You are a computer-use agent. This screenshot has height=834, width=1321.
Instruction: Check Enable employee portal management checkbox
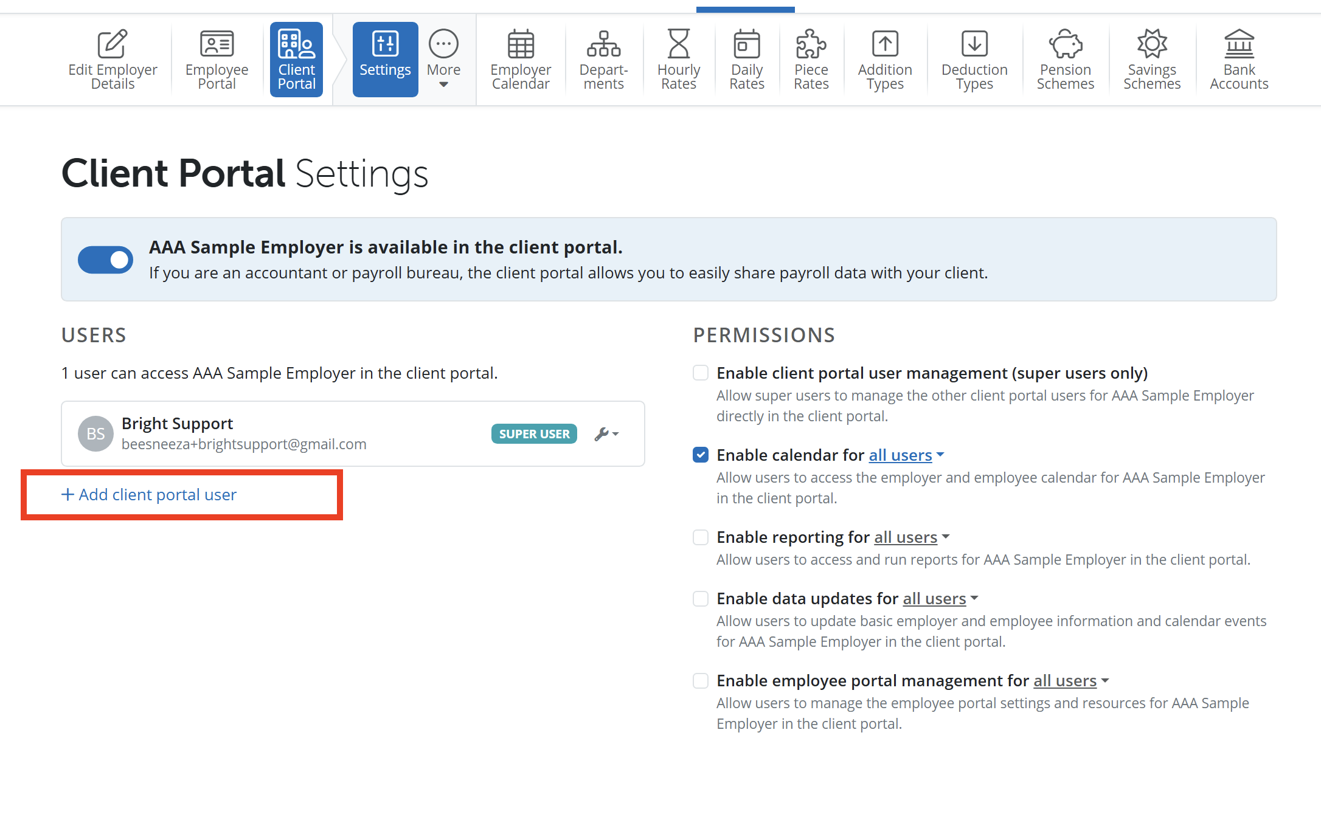click(x=701, y=681)
